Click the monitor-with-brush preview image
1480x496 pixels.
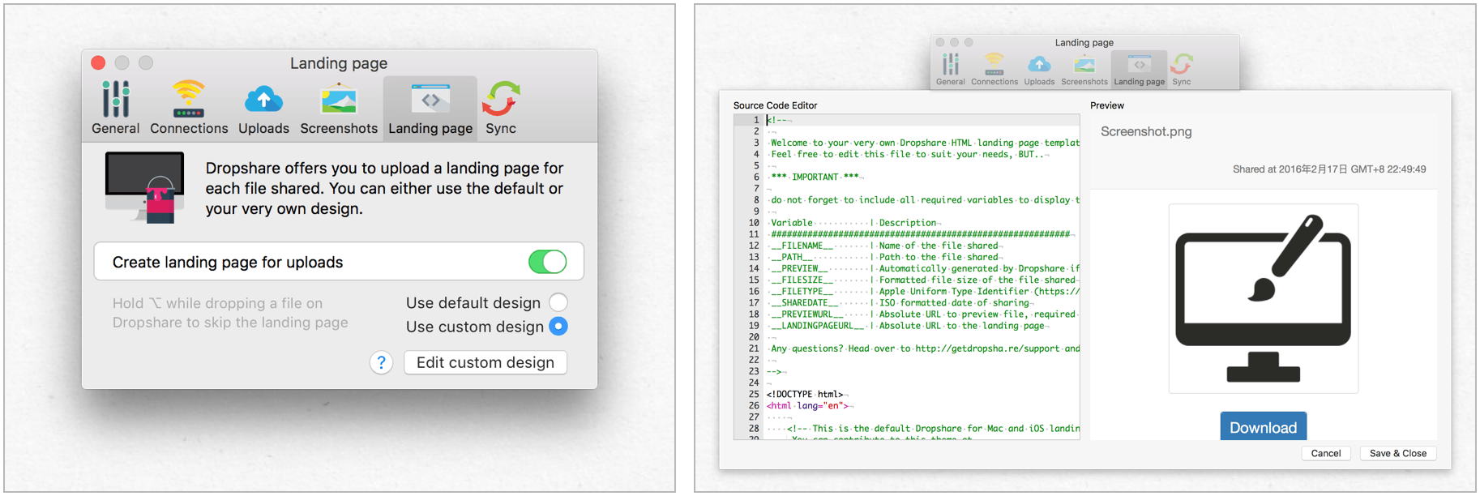1263,298
